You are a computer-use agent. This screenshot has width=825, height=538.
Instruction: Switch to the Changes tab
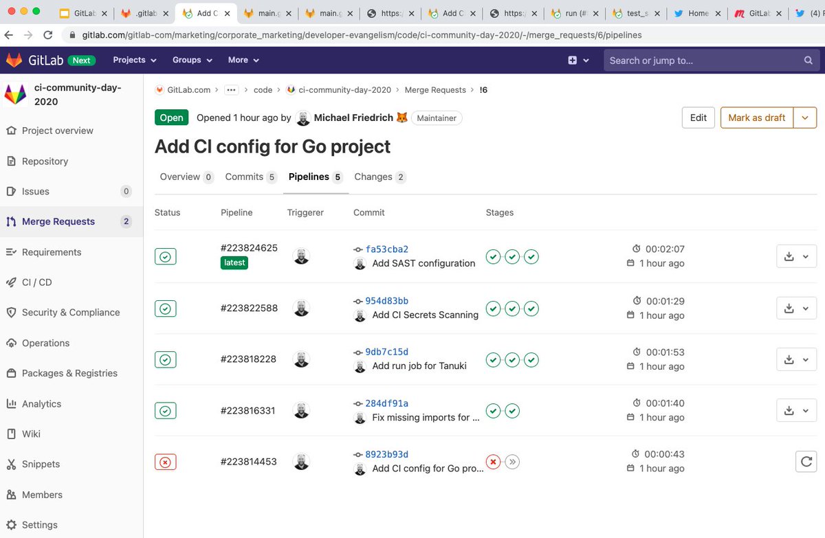click(x=380, y=177)
